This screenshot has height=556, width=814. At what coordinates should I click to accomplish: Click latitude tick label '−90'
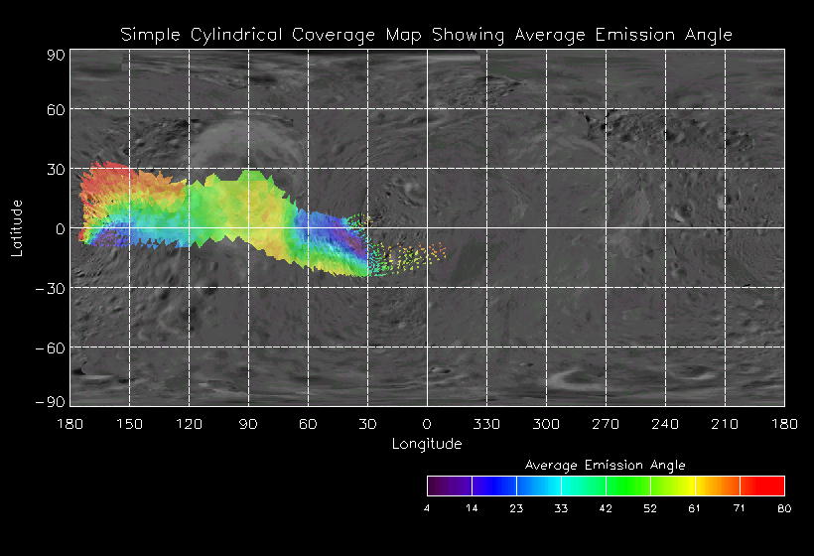pos(50,402)
